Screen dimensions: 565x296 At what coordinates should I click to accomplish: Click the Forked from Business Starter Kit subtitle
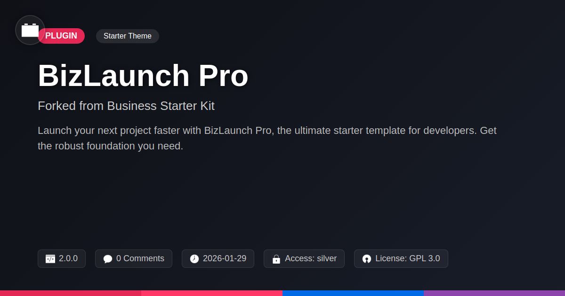pos(126,106)
